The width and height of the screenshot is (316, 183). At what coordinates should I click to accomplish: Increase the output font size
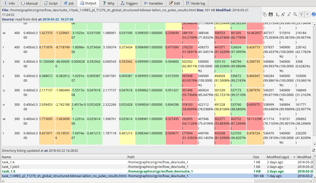point(283,15)
